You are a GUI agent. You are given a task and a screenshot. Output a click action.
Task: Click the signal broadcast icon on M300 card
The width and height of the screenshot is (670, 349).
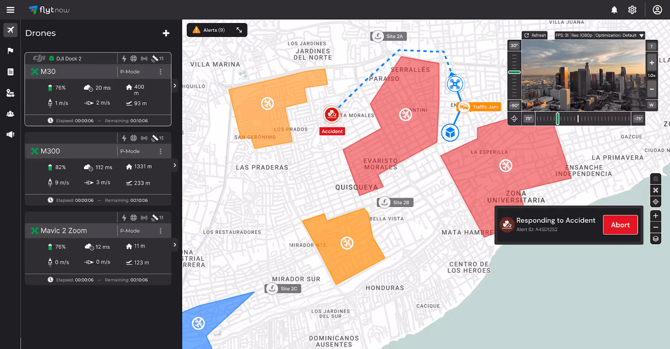[x=144, y=138]
